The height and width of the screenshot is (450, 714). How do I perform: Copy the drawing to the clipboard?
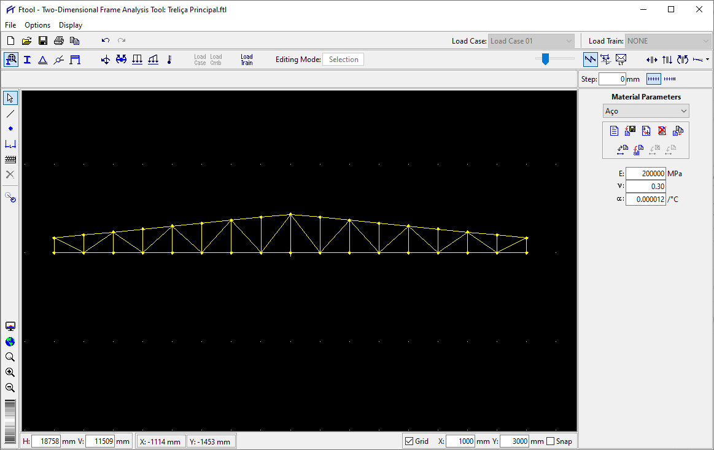click(75, 41)
